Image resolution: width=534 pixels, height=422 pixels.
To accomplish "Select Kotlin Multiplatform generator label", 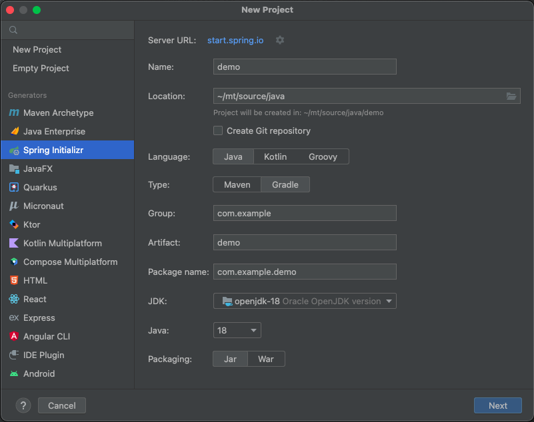I will pyautogui.click(x=63, y=244).
